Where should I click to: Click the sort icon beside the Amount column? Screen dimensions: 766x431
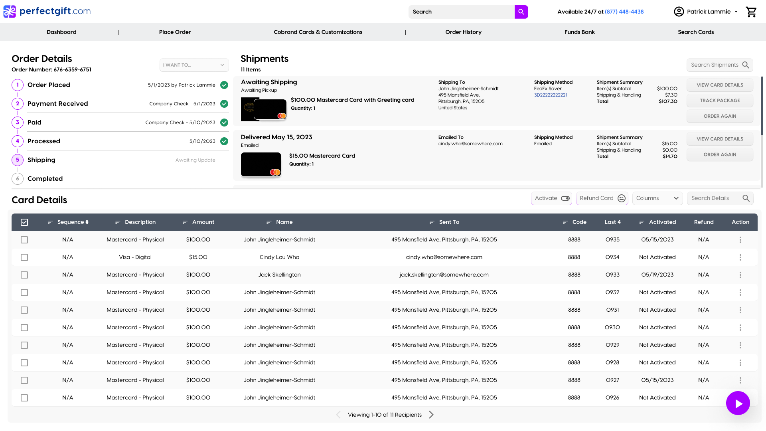pos(185,222)
